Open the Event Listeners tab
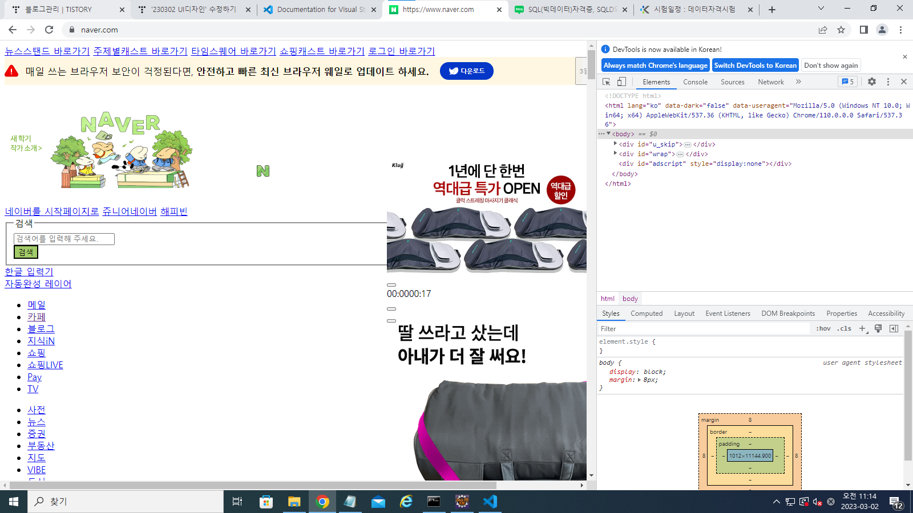Image resolution: width=913 pixels, height=513 pixels. coord(728,313)
